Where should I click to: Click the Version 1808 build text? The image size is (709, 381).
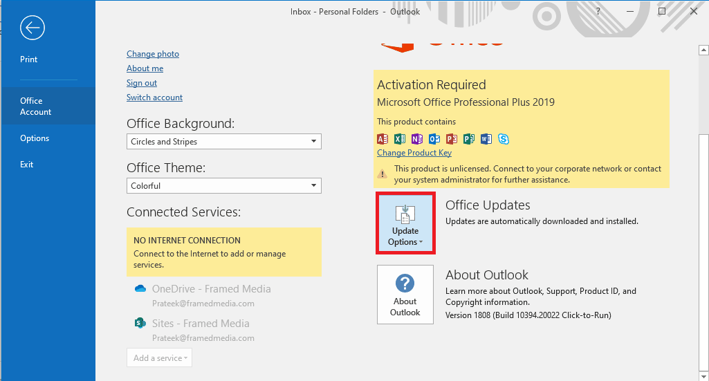pos(528,315)
